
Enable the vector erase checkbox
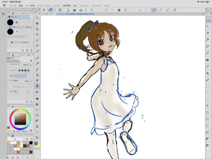coord(11,87)
